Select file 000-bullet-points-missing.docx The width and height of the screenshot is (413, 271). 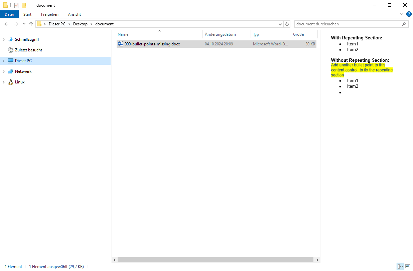pyautogui.click(x=152, y=44)
